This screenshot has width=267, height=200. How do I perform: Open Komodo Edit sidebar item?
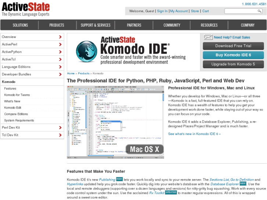coord(12,108)
